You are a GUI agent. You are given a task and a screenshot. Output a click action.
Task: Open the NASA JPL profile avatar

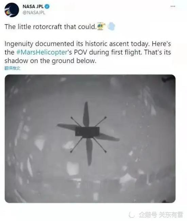tap(12, 10)
